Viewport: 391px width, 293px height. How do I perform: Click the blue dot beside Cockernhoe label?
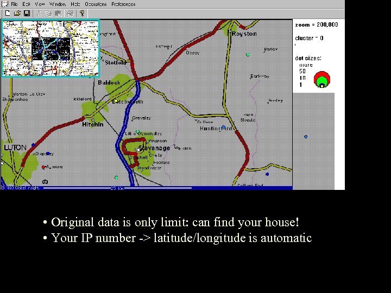pyautogui.click(x=48, y=154)
